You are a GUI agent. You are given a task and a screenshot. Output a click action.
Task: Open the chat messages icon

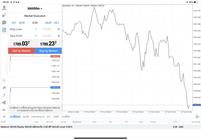tap(4, 23)
